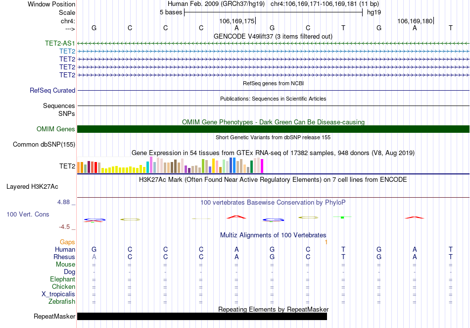Image resolution: width=470 pixels, height=328 pixels.
Task: Click the Sequences track label
Action: [59, 106]
